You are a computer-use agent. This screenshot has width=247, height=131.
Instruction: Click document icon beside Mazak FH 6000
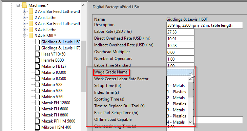[x=37, y=109]
